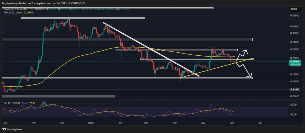Click the Dec label on time axis

point(62,123)
